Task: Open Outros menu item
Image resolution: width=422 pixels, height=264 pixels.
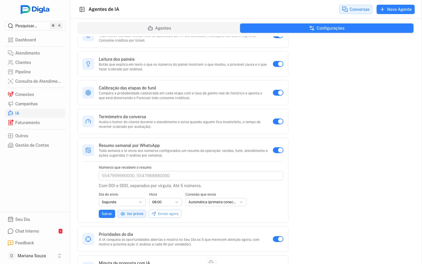Action: pos(35,136)
